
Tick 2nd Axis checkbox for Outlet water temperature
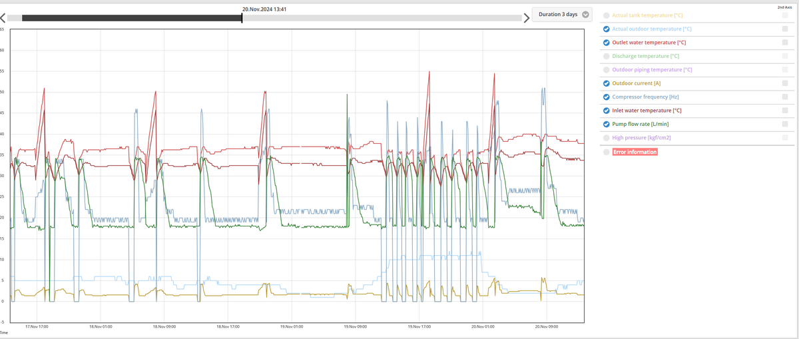click(785, 43)
